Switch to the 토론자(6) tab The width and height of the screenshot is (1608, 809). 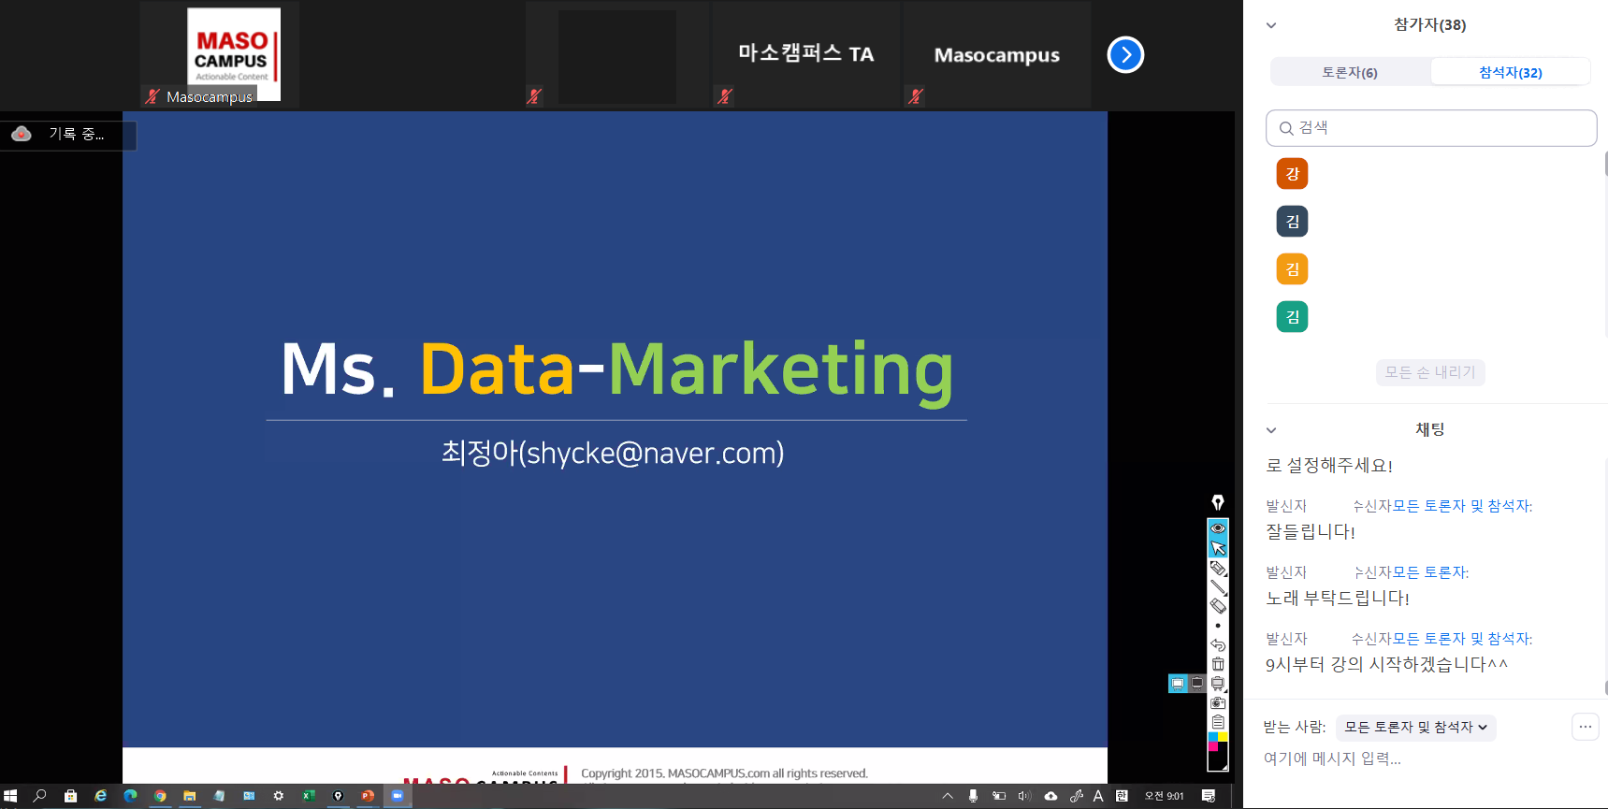point(1349,72)
